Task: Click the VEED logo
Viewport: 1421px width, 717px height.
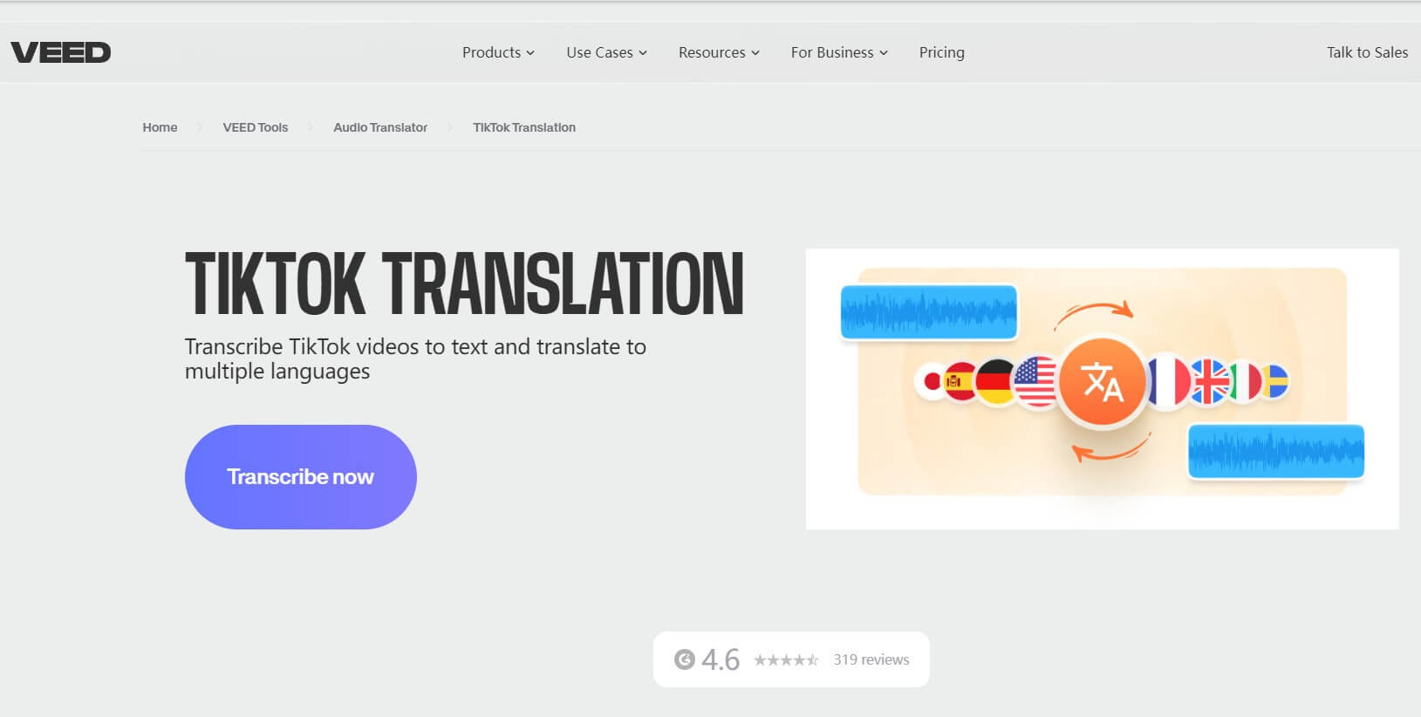Action: [61, 52]
